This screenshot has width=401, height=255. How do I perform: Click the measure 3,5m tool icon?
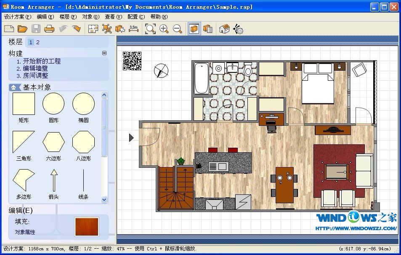click(134, 29)
